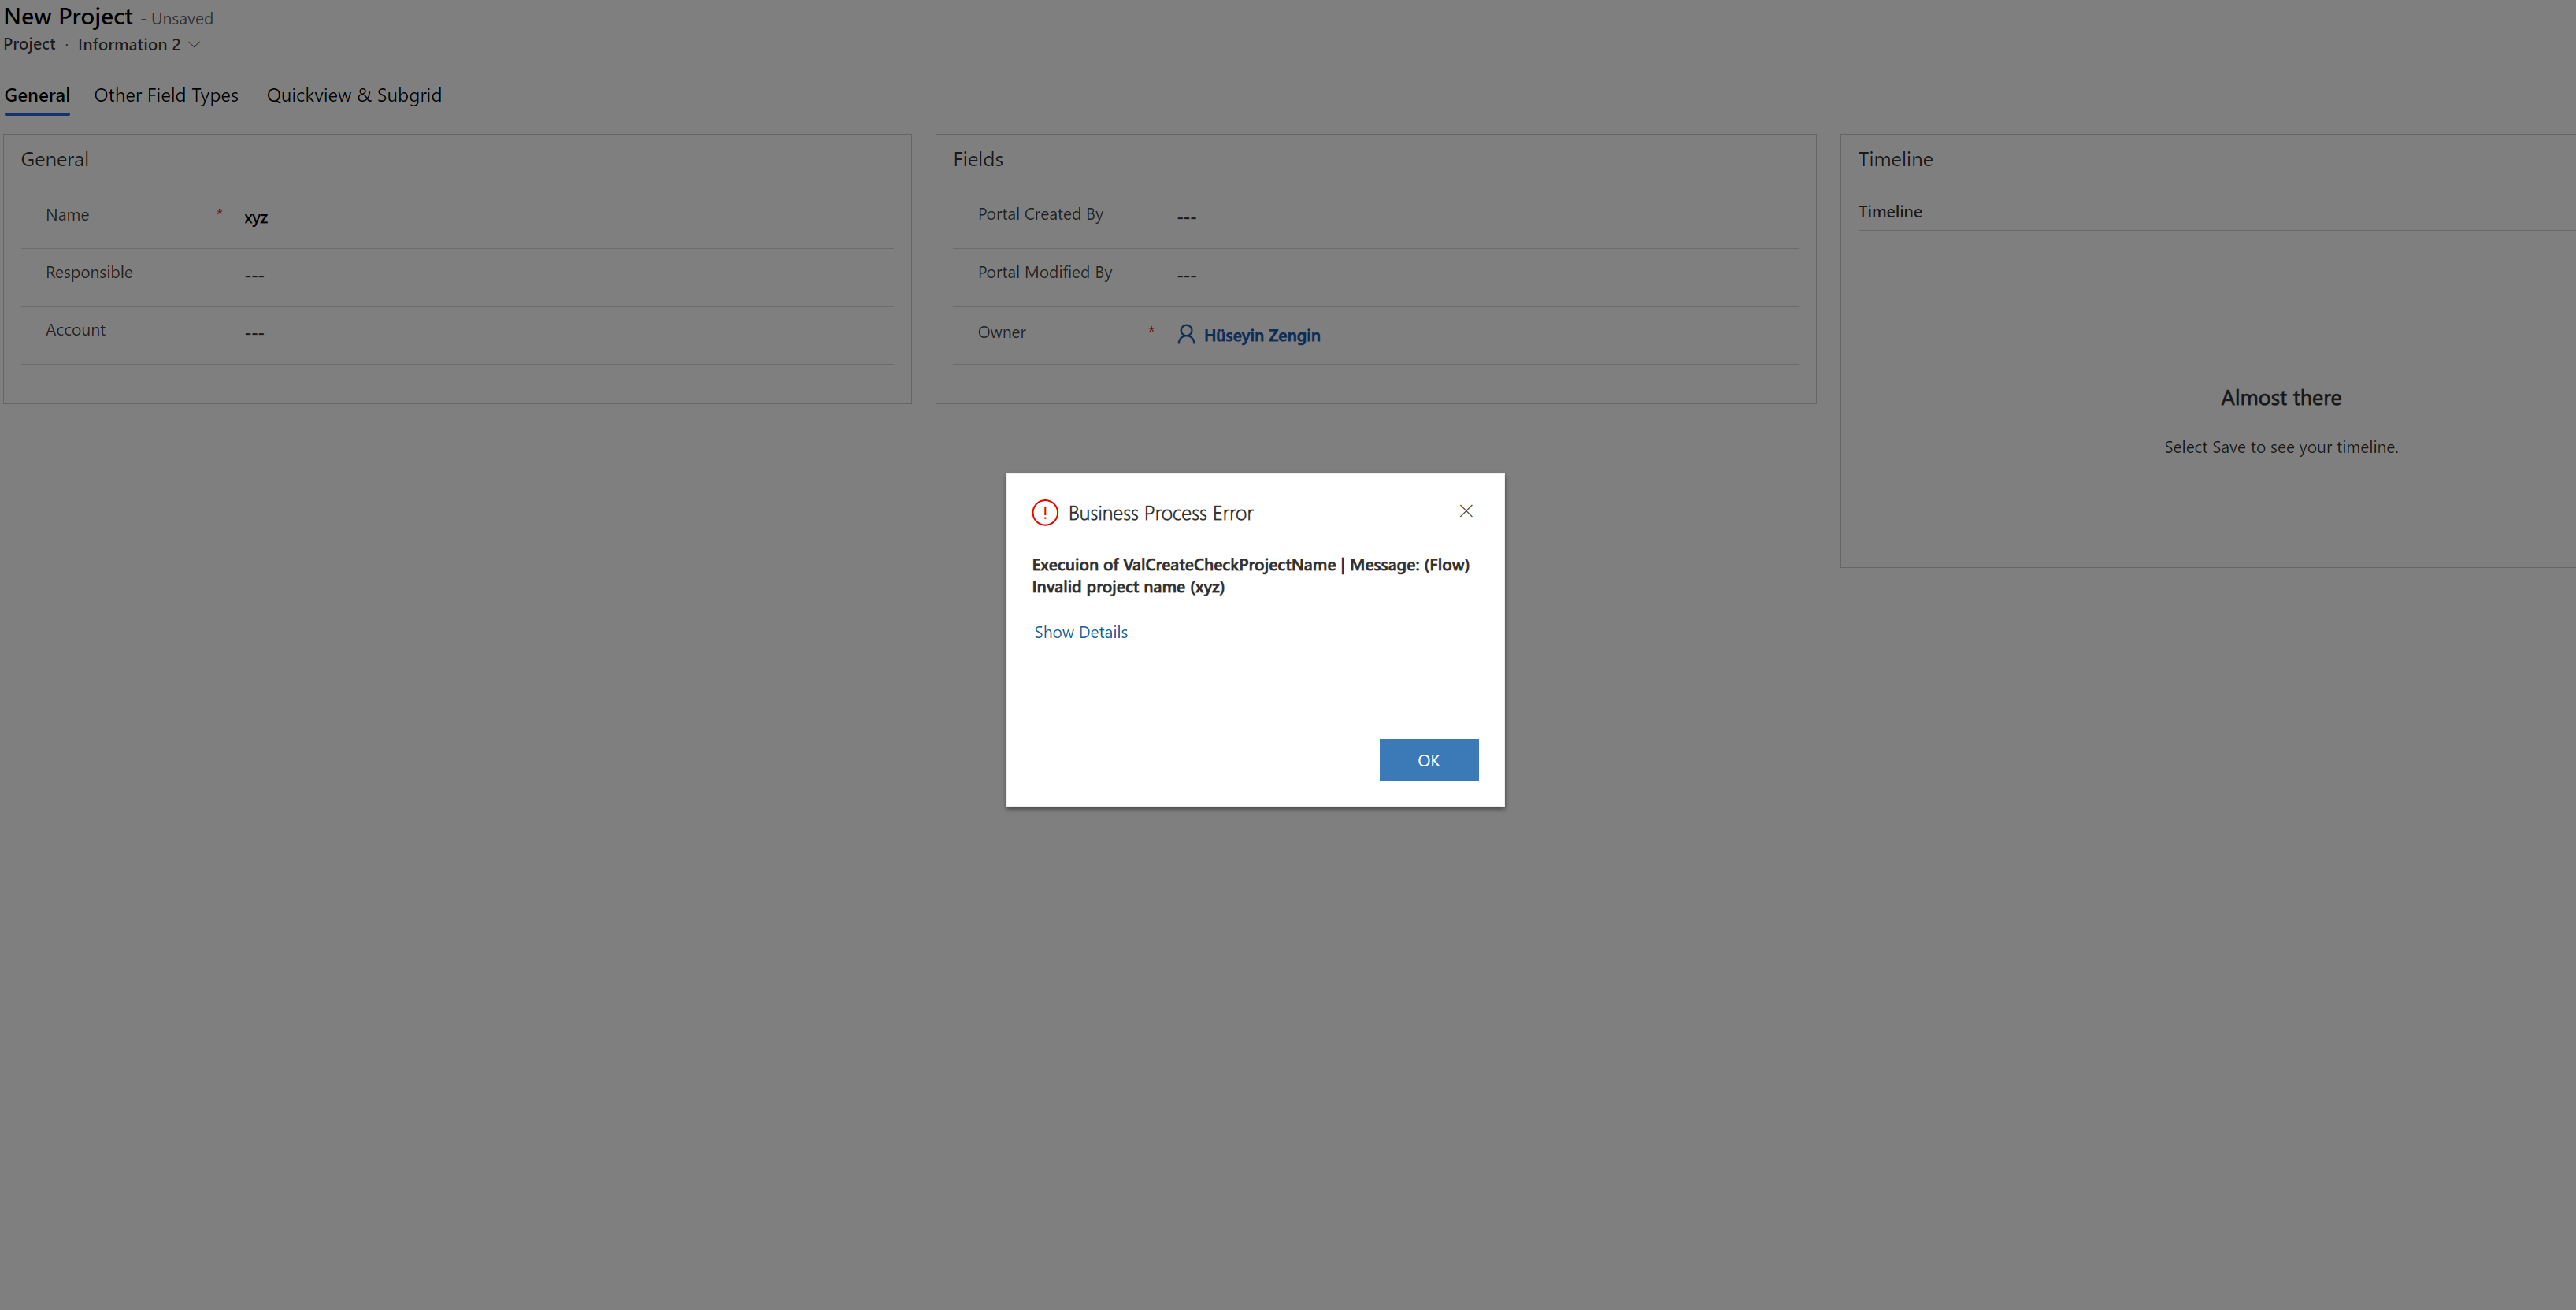Click the user icon beside owner name

(1186, 335)
